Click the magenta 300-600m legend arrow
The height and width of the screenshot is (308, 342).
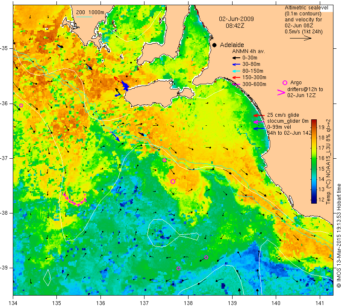pos(236,84)
